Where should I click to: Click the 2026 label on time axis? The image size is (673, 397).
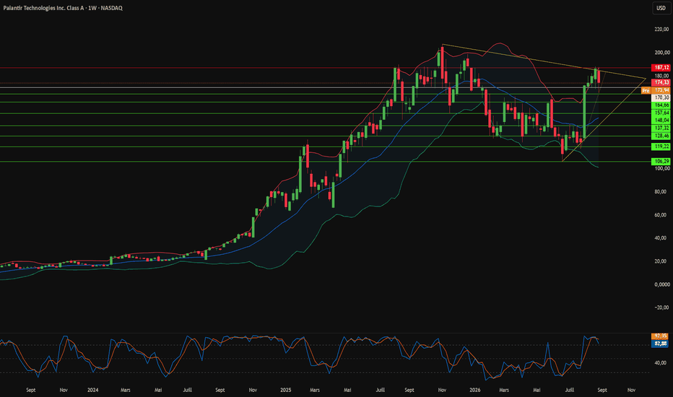point(474,390)
